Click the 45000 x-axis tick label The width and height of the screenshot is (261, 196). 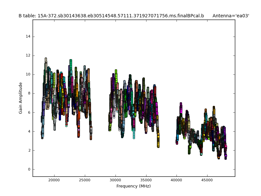coord(207,180)
